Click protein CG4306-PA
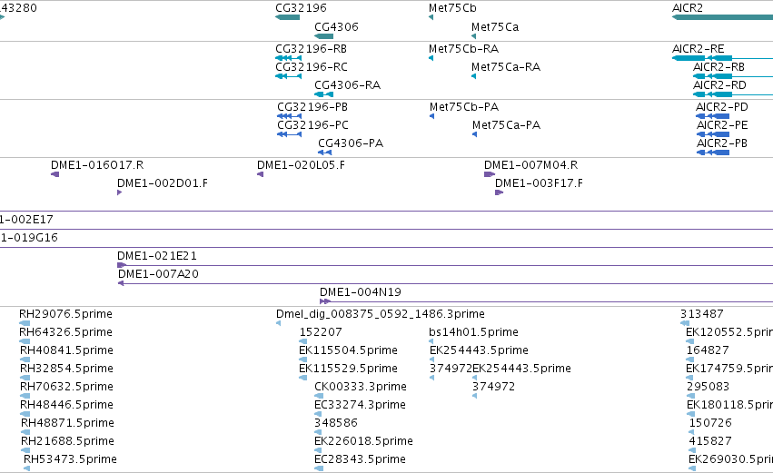 351,143
